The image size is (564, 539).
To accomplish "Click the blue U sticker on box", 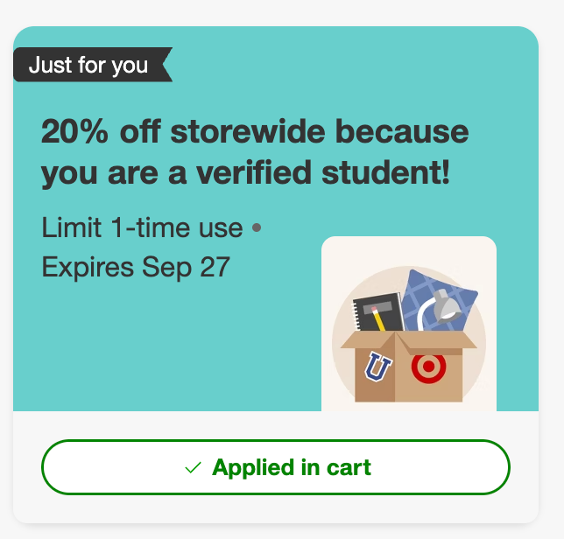I will tap(378, 367).
